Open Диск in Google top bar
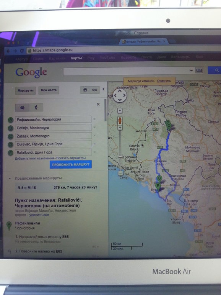221x295 pixels. point(161,57)
